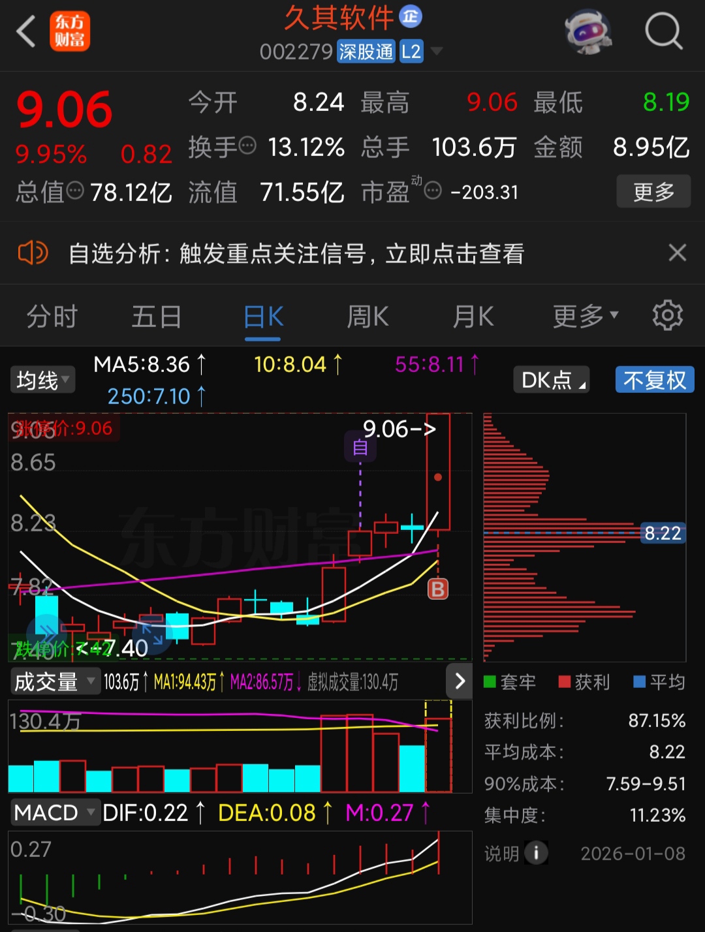The width and height of the screenshot is (705, 932).
Task: Tap the DEA:0.08 readout
Action: pos(275,813)
